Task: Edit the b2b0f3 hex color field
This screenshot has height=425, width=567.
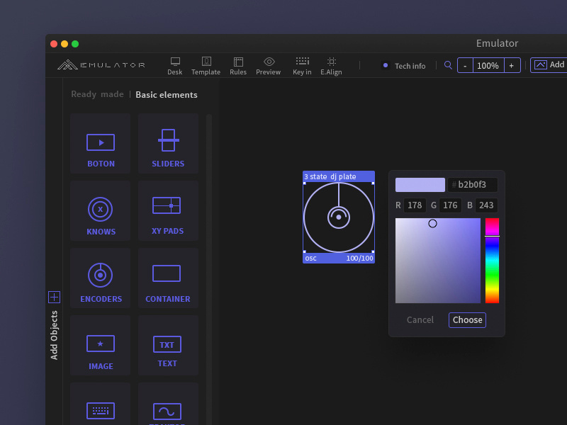Action: (x=471, y=184)
